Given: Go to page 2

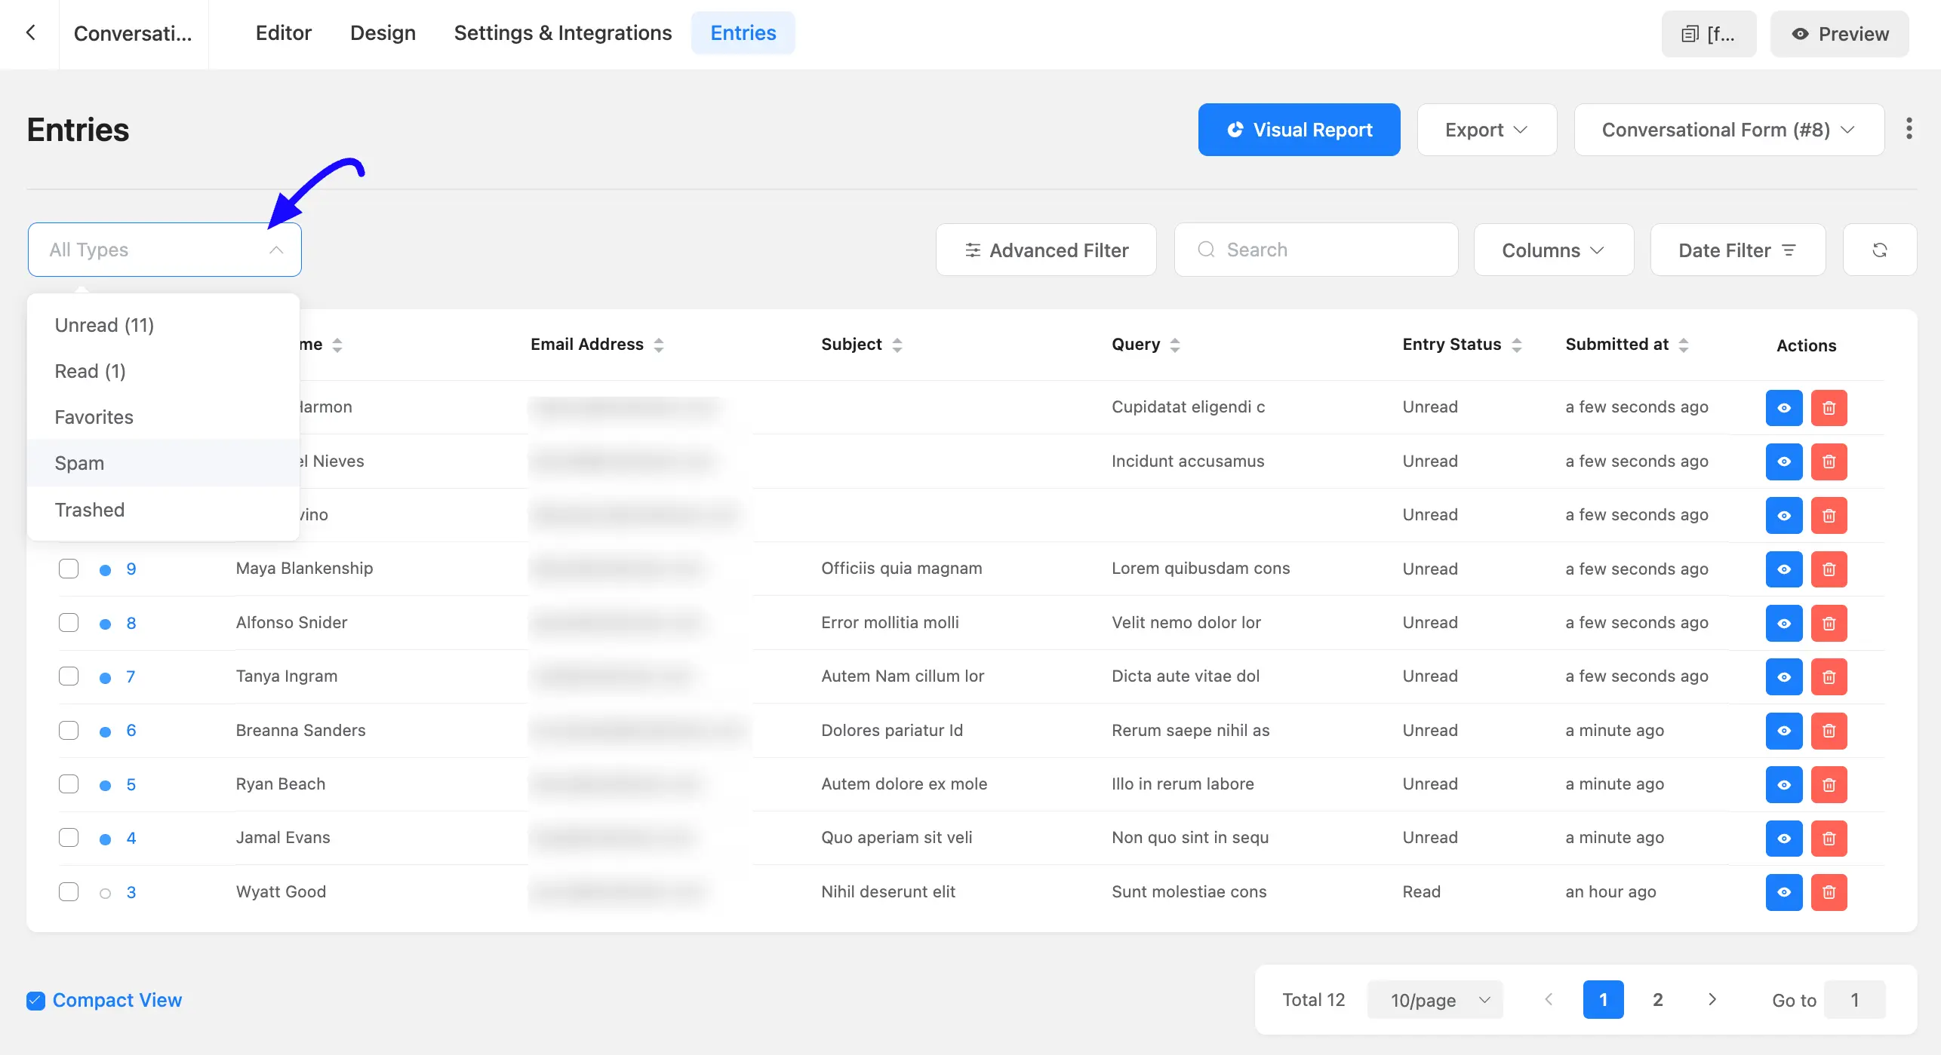Looking at the screenshot, I should pyautogui.click(x=1657, y=999).
